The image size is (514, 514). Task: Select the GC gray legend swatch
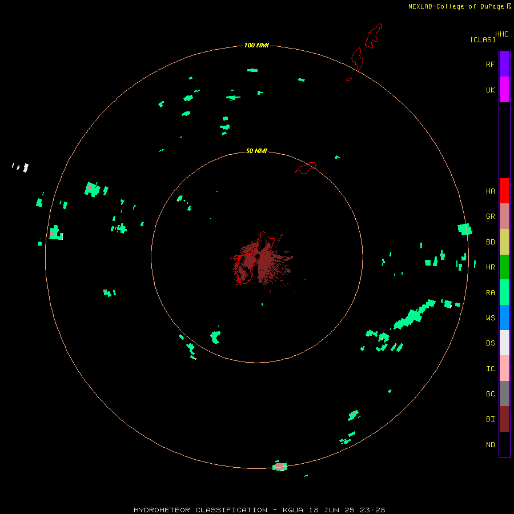pos(504,393)
